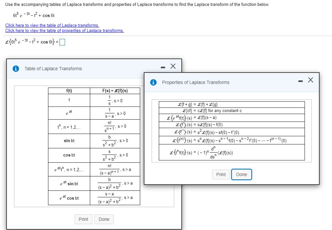Select the f(t) column header in the table

(69, 90)
